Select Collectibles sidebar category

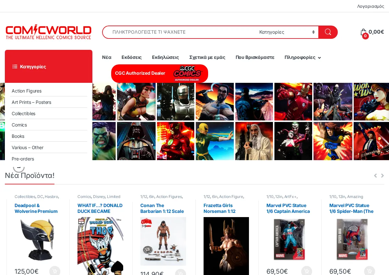(x=23, y=114)
